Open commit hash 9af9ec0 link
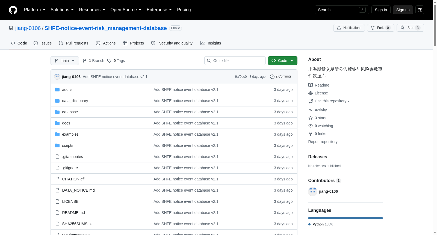The width and height of the screenshot is (437, 235). [x=241, y=77]
